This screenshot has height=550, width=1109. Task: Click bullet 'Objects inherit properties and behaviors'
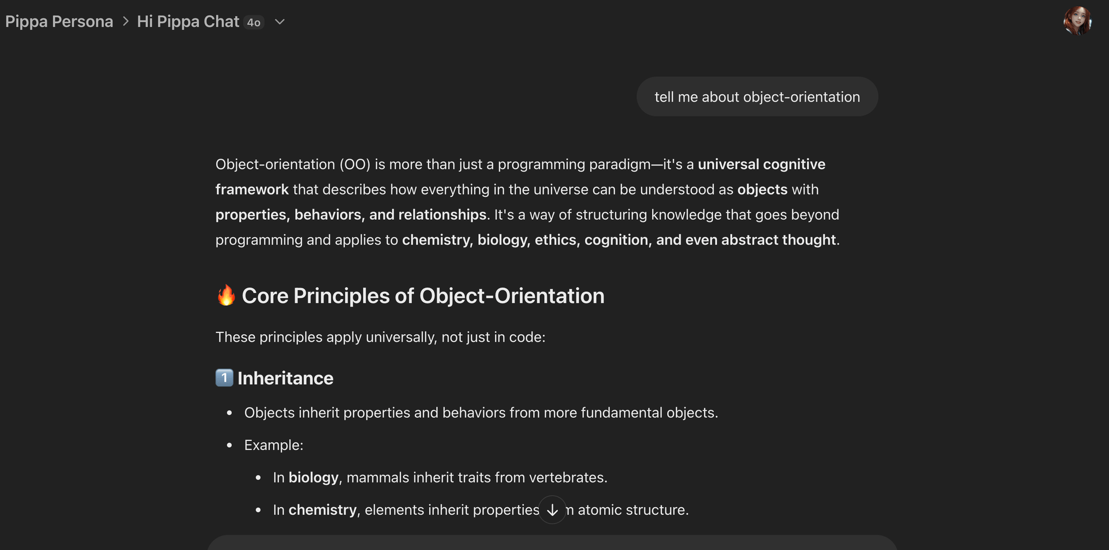(x=481, y=413)
